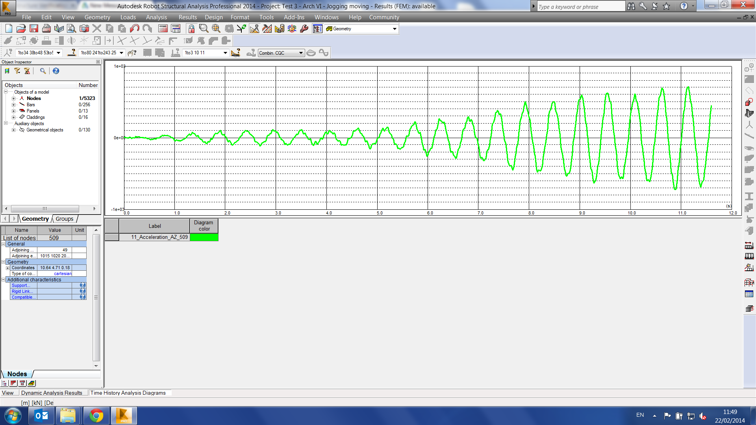756x425 pixels.
Task: Open the Geometry menu
Action: point(97,17)
